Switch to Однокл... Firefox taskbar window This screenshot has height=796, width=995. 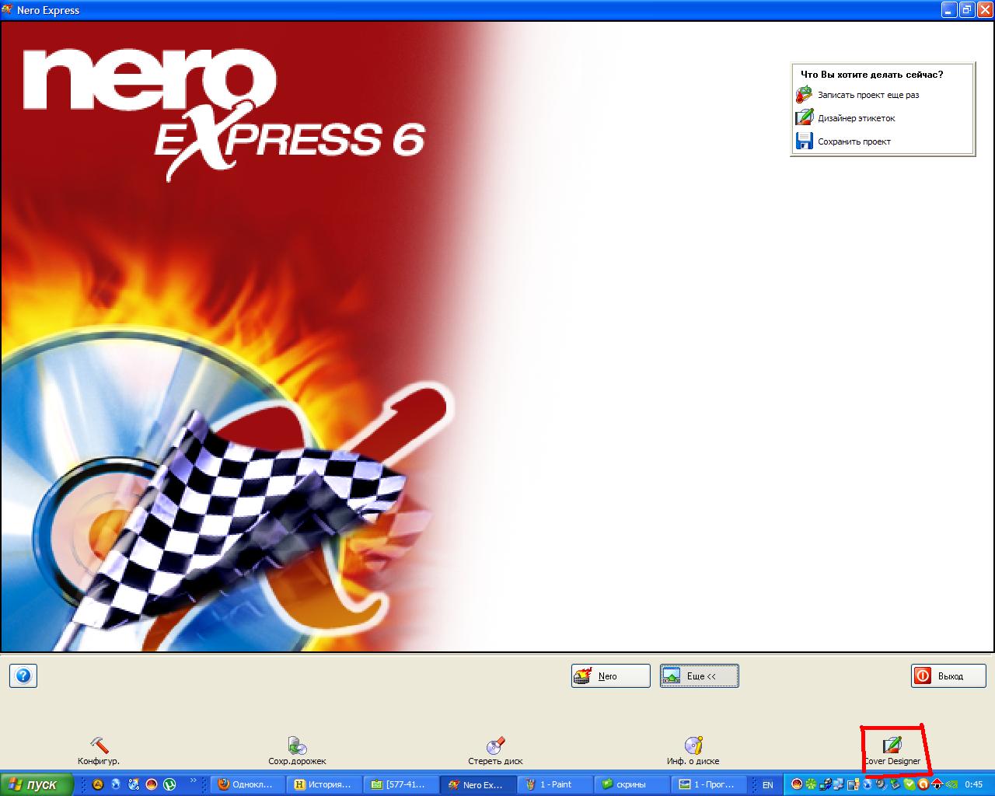247,784
